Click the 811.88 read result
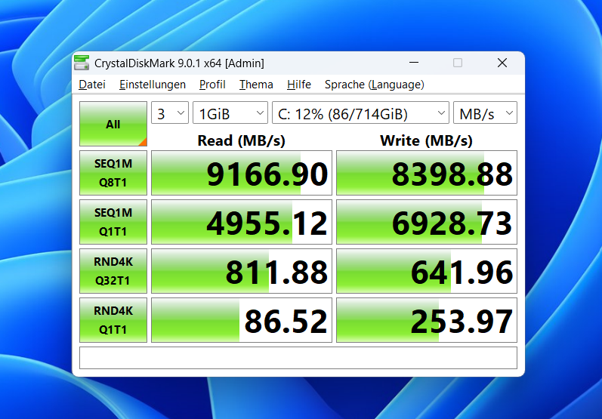The height and width of the screenshot is (419, 602). tap(242, 271)
